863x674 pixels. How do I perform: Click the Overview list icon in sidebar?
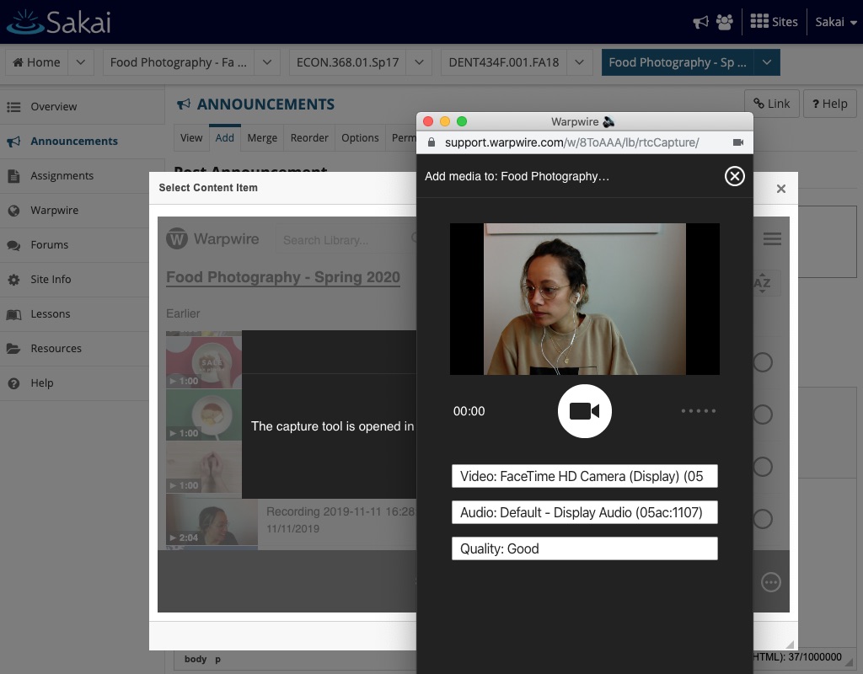click(13, 107)
